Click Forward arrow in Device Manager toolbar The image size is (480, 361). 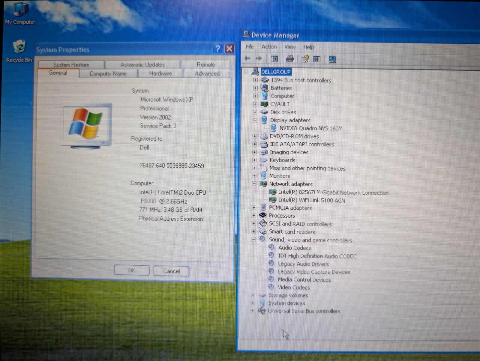[x=259, y=59]
